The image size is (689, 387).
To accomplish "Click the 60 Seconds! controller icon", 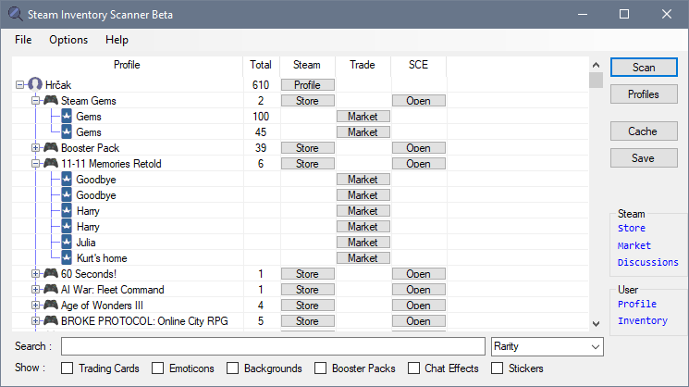I will pyautogui.click(x=51, y=274).
